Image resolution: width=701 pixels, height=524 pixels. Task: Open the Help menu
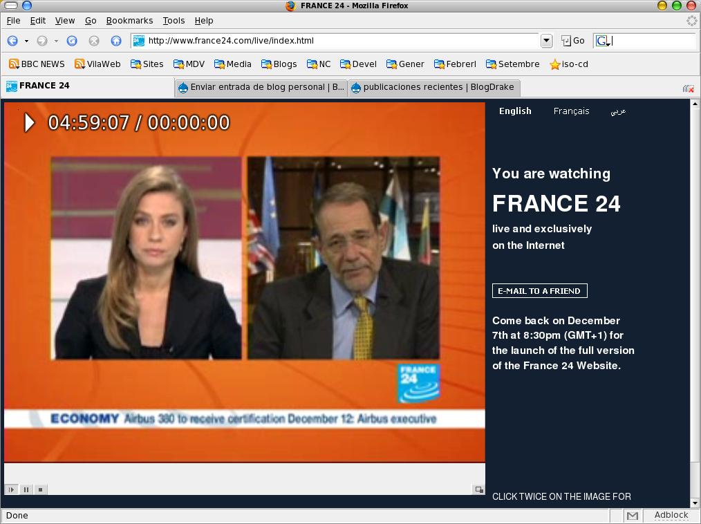(204, 21)
